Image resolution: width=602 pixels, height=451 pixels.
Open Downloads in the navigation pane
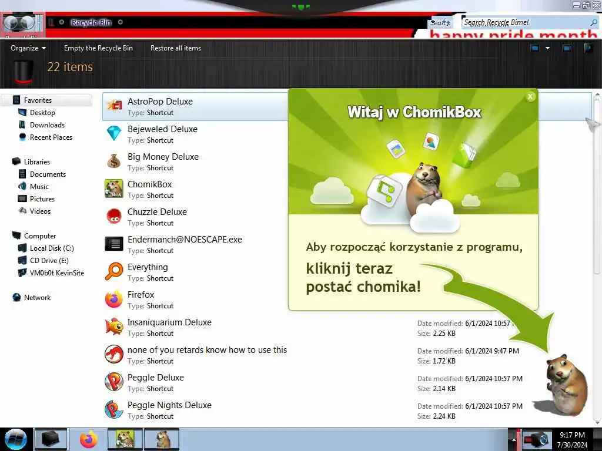47,125
